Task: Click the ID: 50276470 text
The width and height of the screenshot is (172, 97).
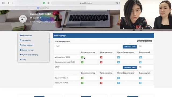Action: click(35, 18)
